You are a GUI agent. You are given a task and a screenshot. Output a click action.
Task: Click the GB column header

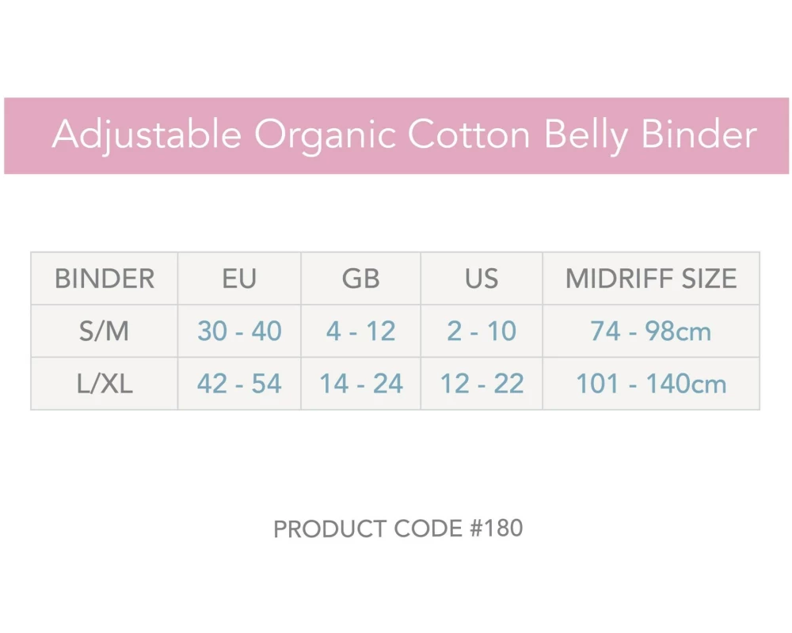click(x=361, y=279)
